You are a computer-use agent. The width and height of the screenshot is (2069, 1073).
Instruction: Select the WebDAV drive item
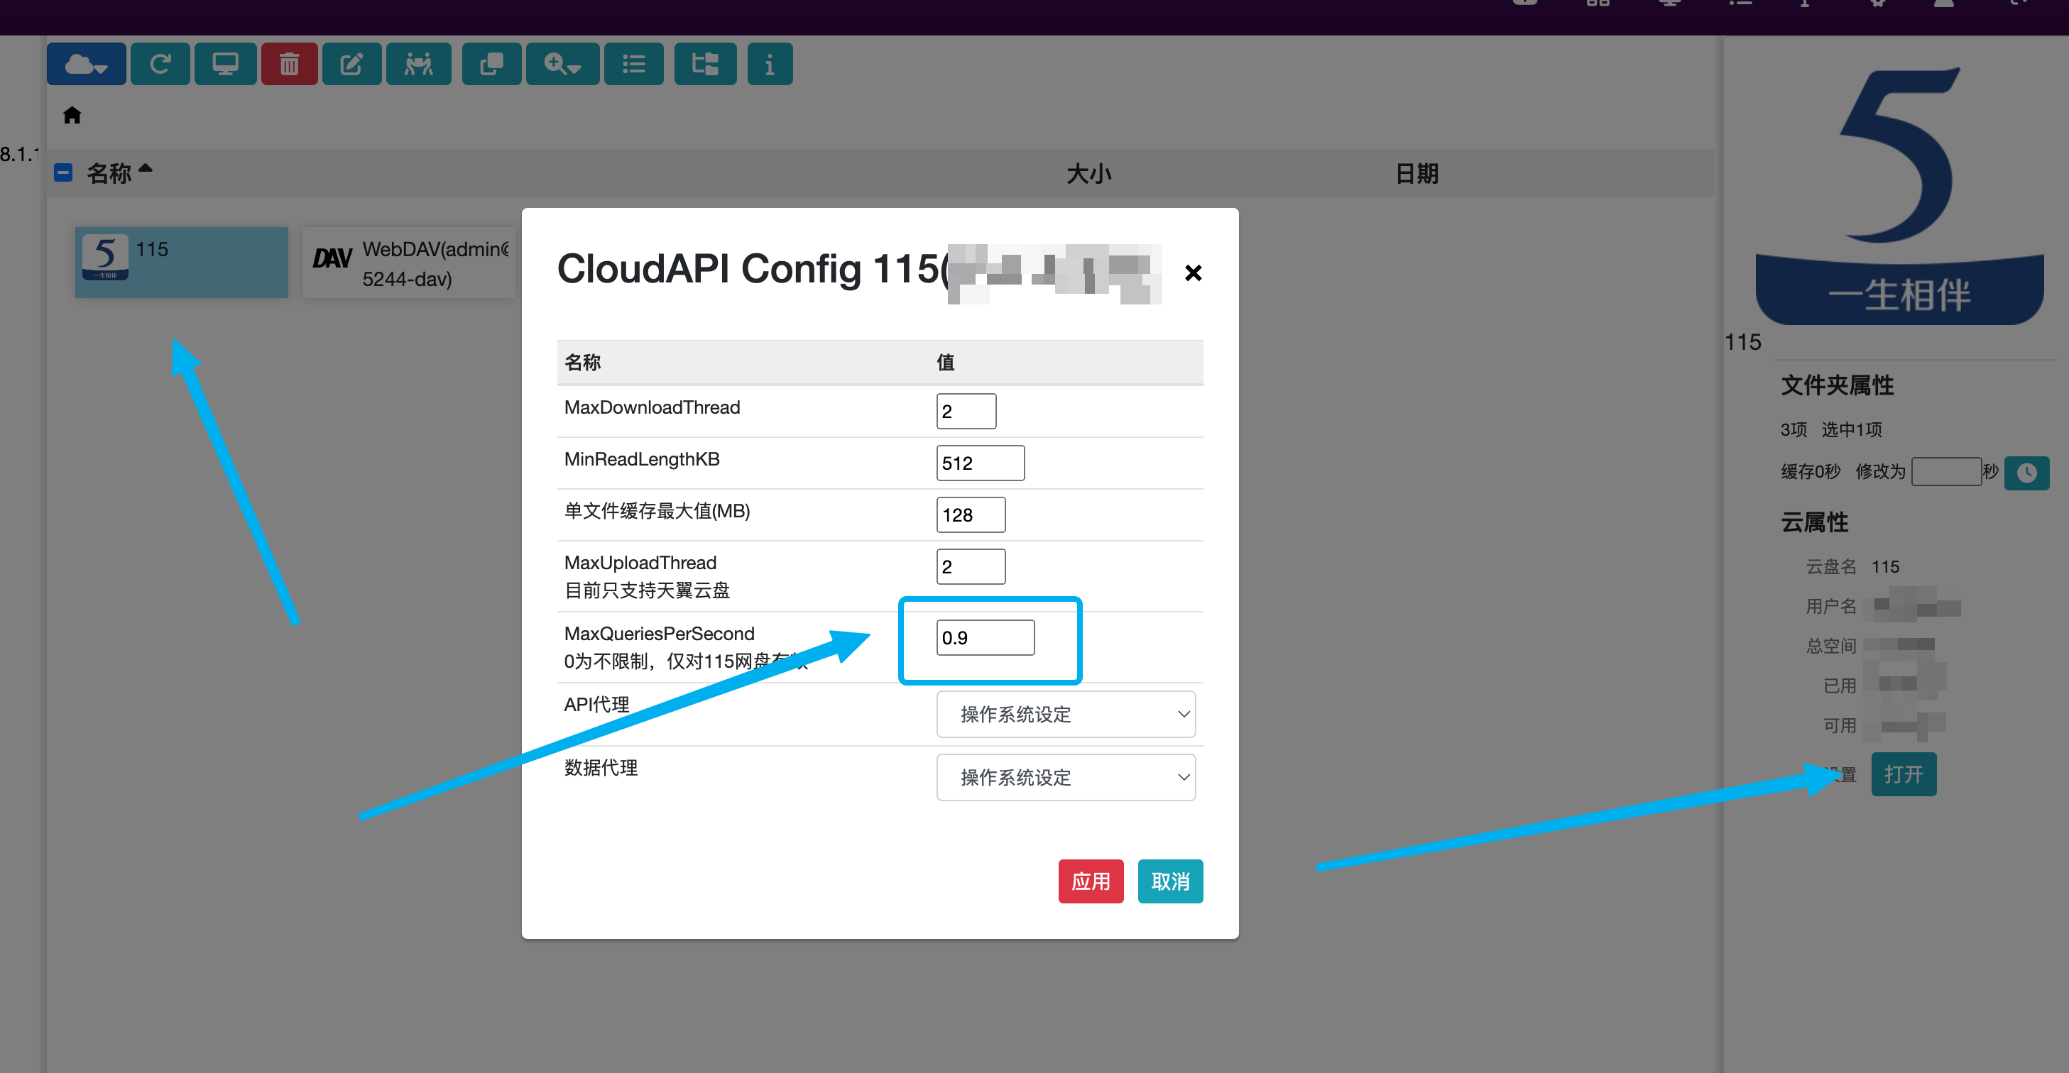click(409, 263)
